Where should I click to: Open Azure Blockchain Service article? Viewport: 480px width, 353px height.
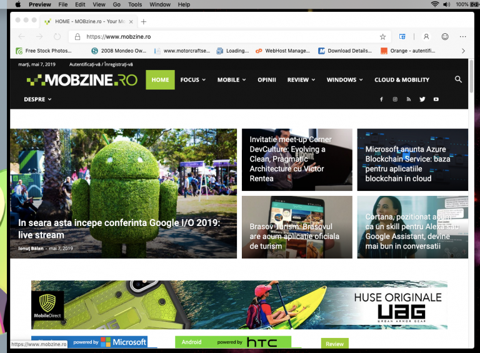[x=412, y=160]
